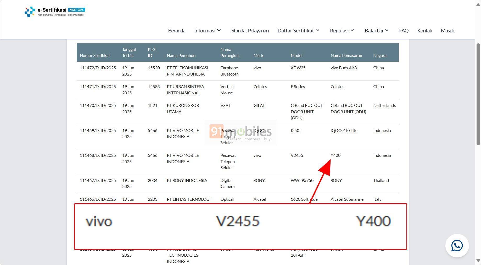Click the Earphone Bluetooth cell
Image resolution: width=481 pixels, height=265 pixels.
[230, 71]
